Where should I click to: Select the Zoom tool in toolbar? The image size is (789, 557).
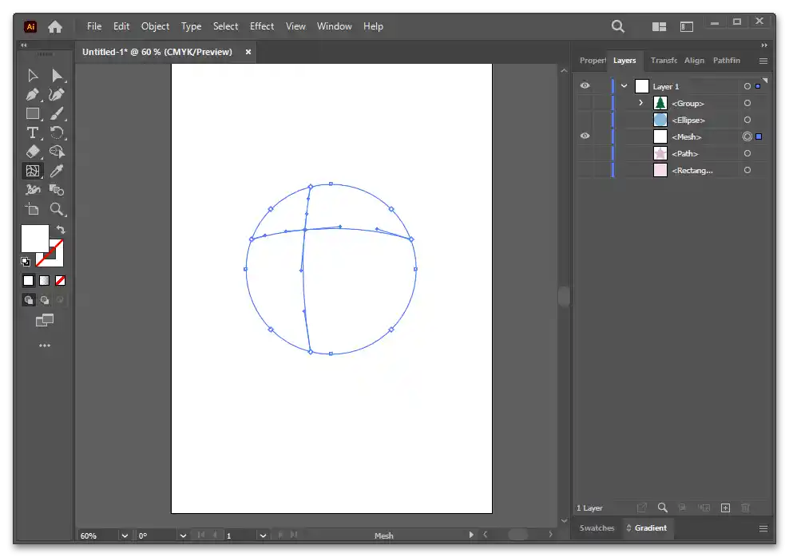tap(57, 209)
